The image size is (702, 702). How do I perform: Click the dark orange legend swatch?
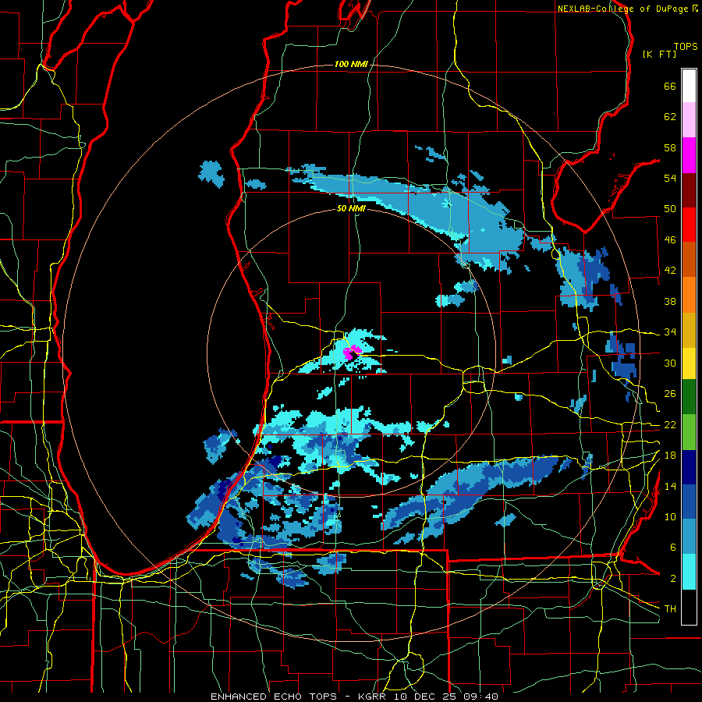689,260
